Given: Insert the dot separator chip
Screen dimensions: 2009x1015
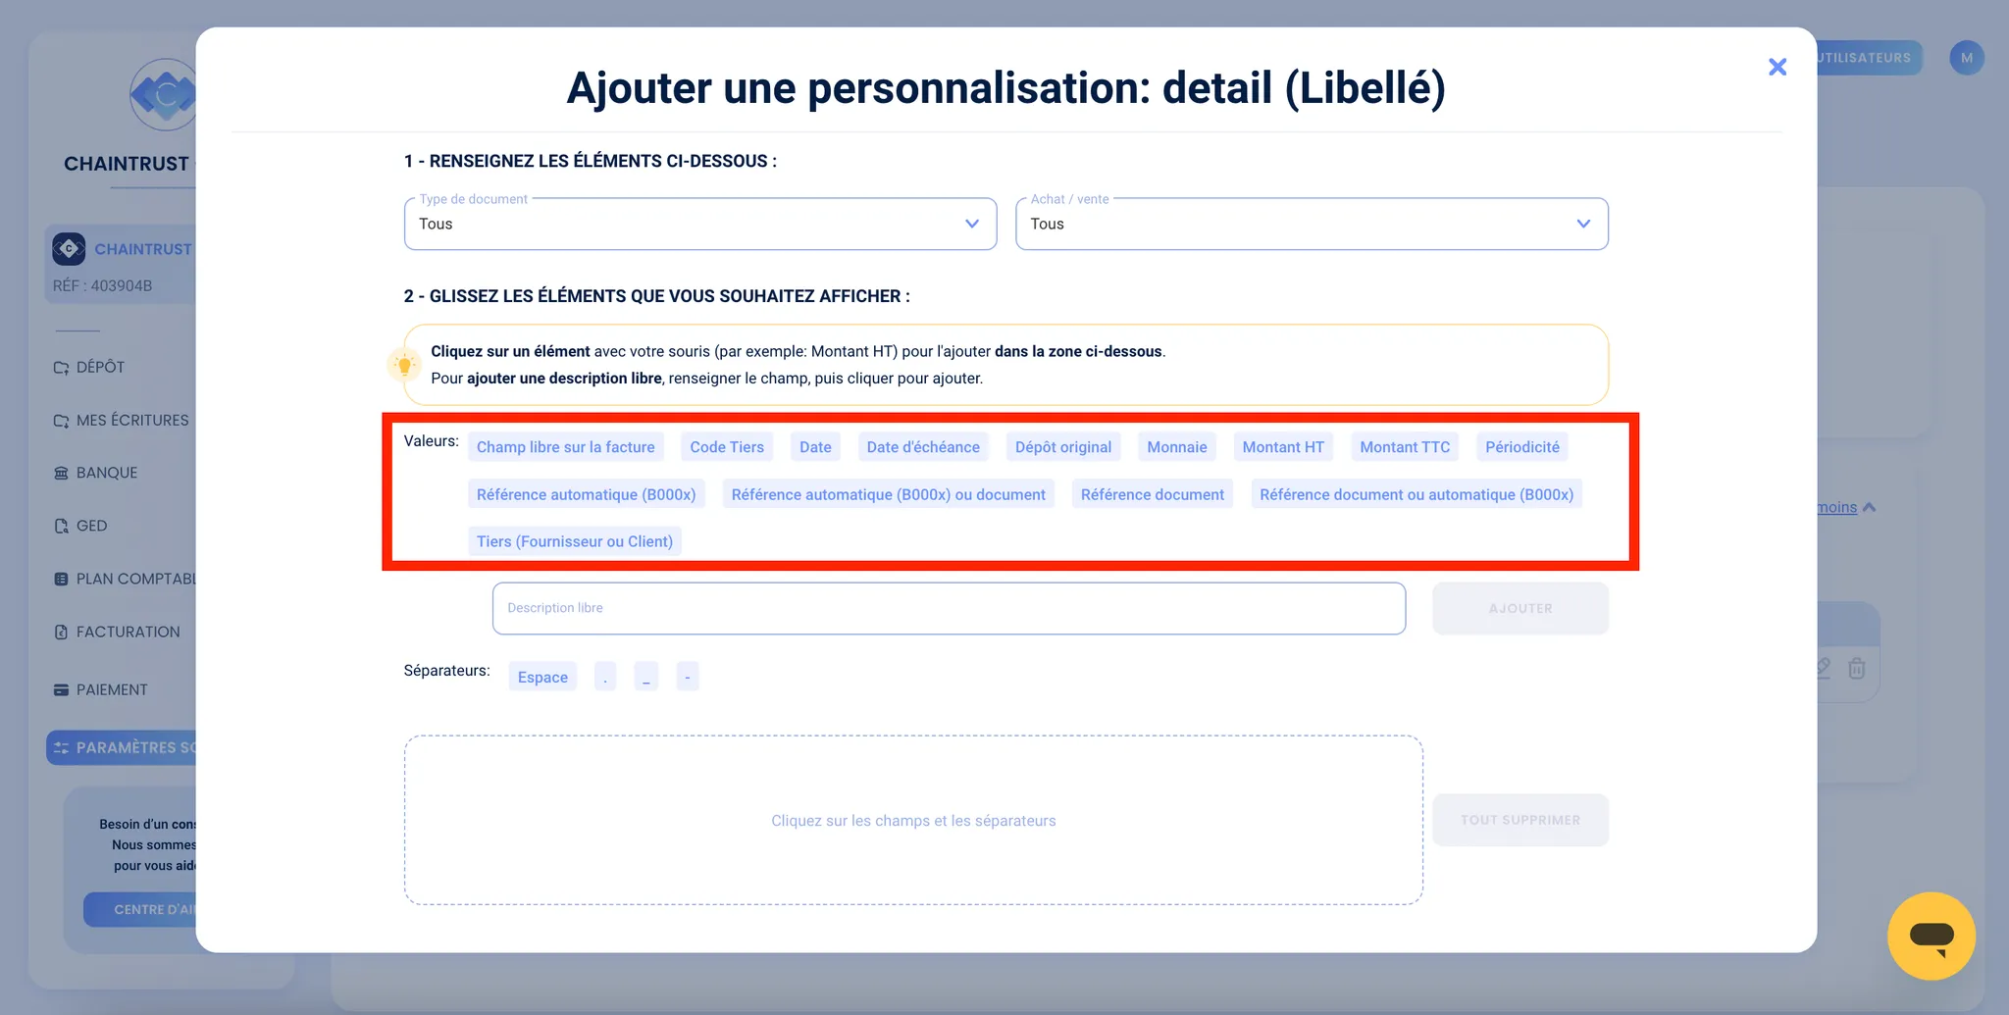Looking at the screenshot, I should tap(605, 677).
